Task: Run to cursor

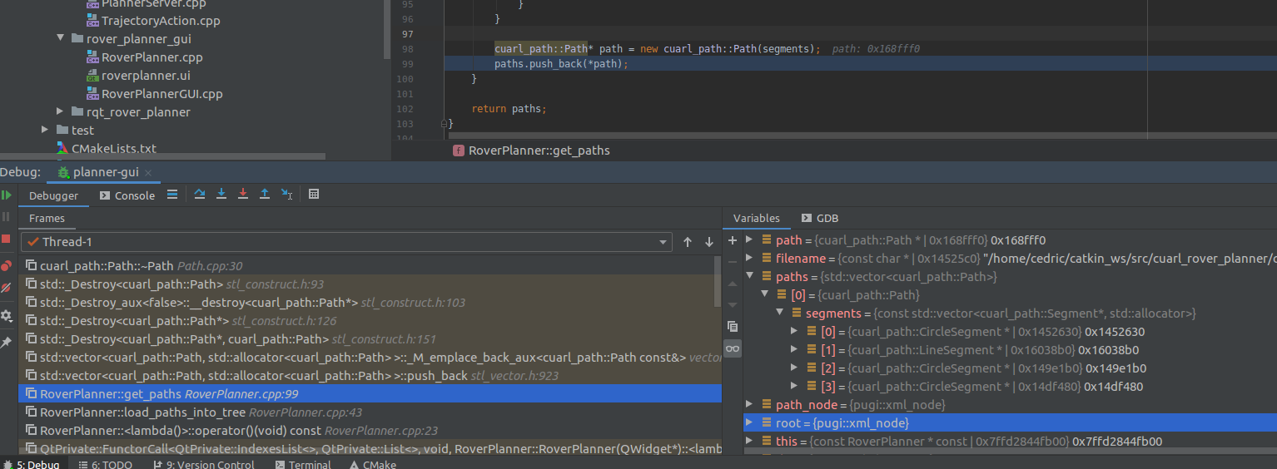Action: (286, 195)
